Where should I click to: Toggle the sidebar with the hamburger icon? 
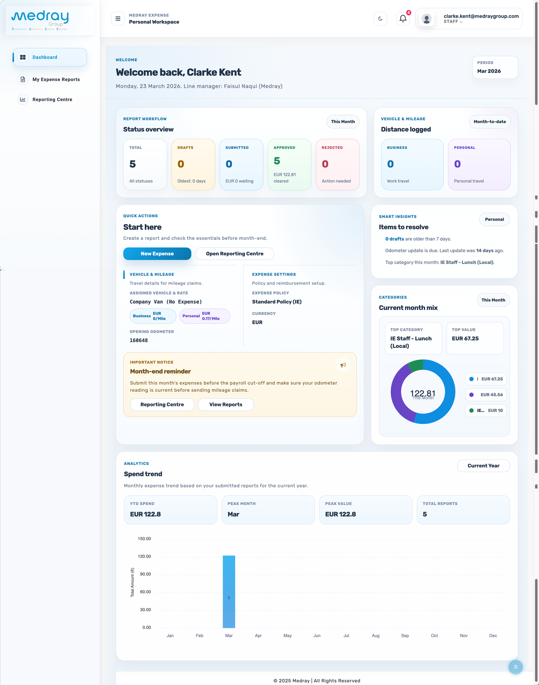pos(118,19)
